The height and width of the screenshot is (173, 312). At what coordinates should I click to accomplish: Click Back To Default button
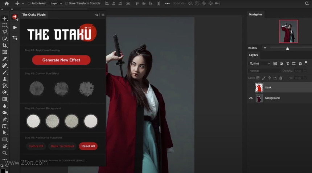(62, 146)
